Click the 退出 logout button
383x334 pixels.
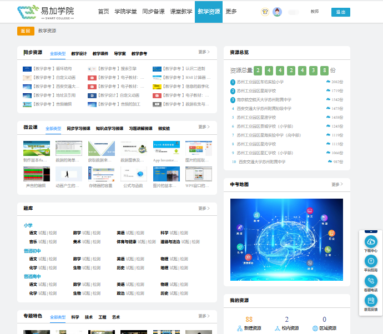click(341, 12)
